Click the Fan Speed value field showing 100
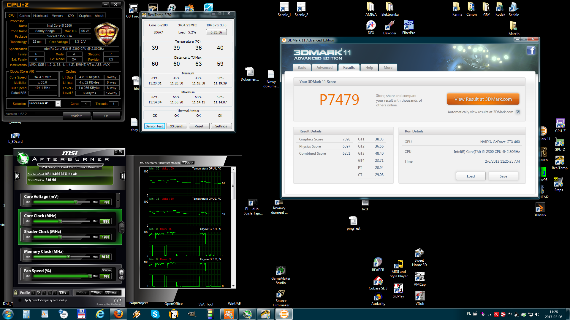 click(x=105, y=276)
